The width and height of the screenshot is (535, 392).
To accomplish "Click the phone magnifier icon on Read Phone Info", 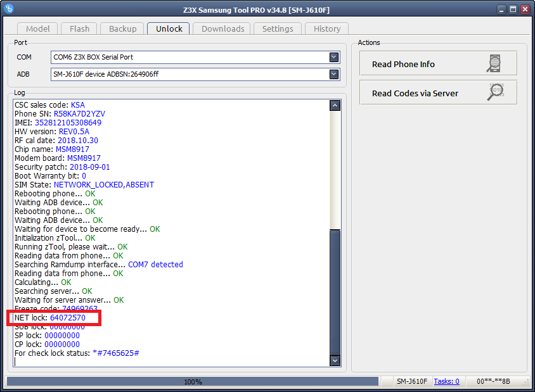I will 494,63.
